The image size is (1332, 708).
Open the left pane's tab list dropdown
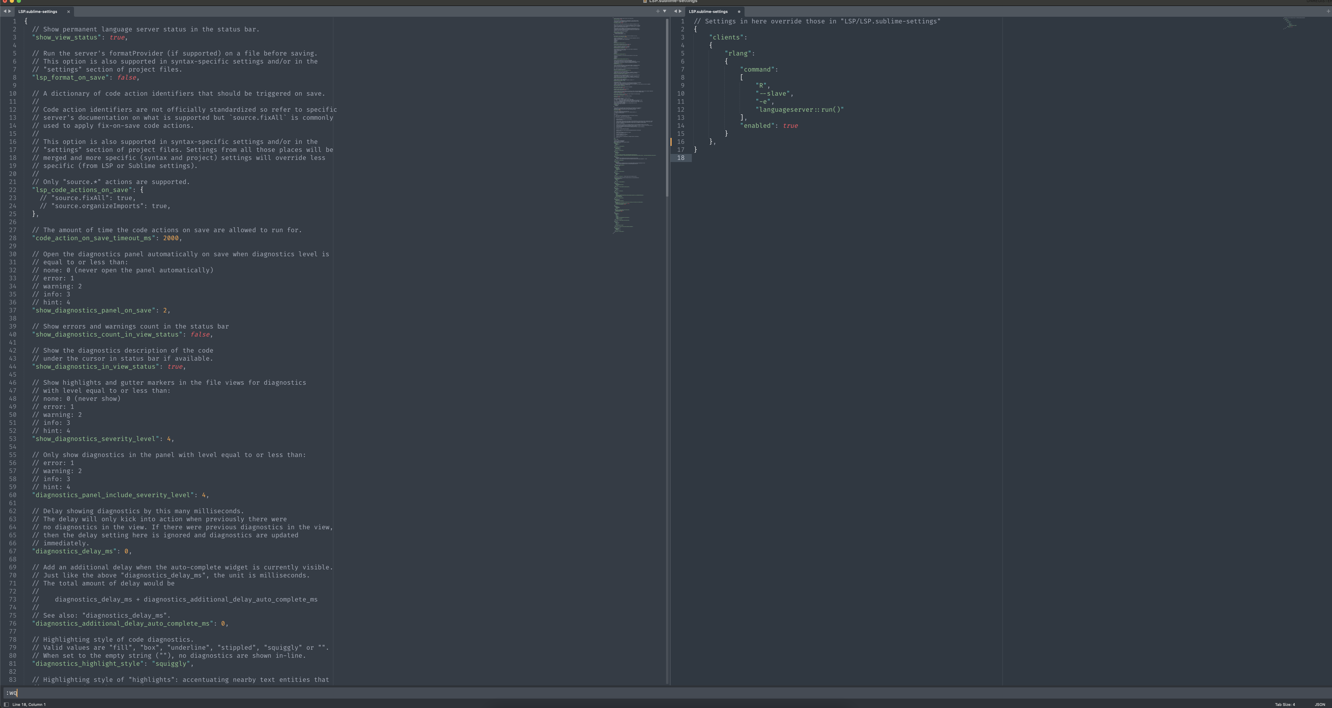click(x=665, y=12)
